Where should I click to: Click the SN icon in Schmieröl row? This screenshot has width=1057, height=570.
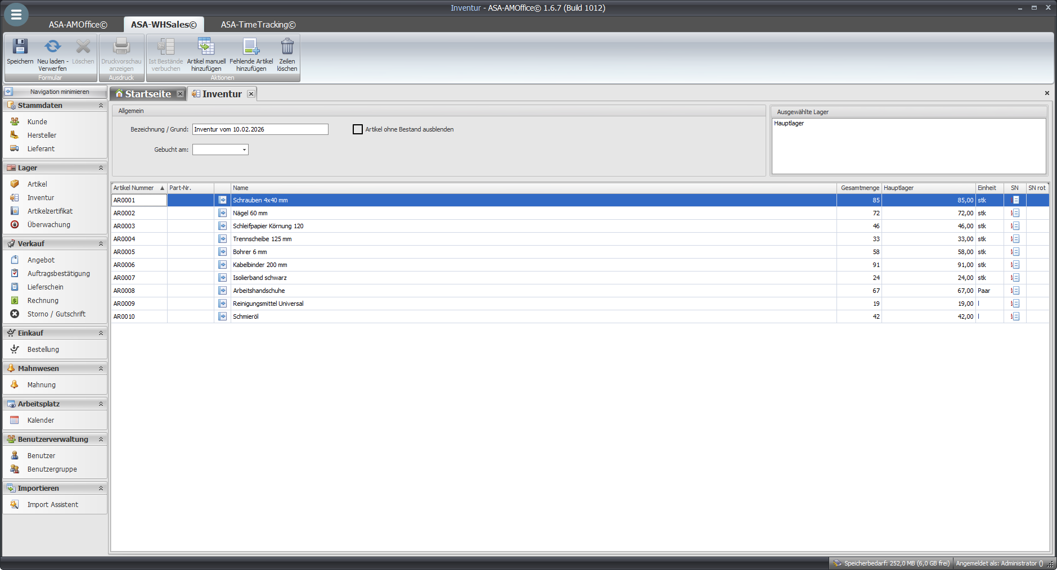[1015, 316]
